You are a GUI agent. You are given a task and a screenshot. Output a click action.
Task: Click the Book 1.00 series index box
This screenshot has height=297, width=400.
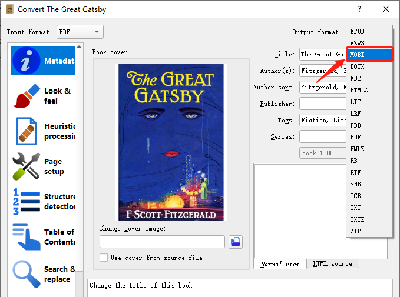point(323,153)
